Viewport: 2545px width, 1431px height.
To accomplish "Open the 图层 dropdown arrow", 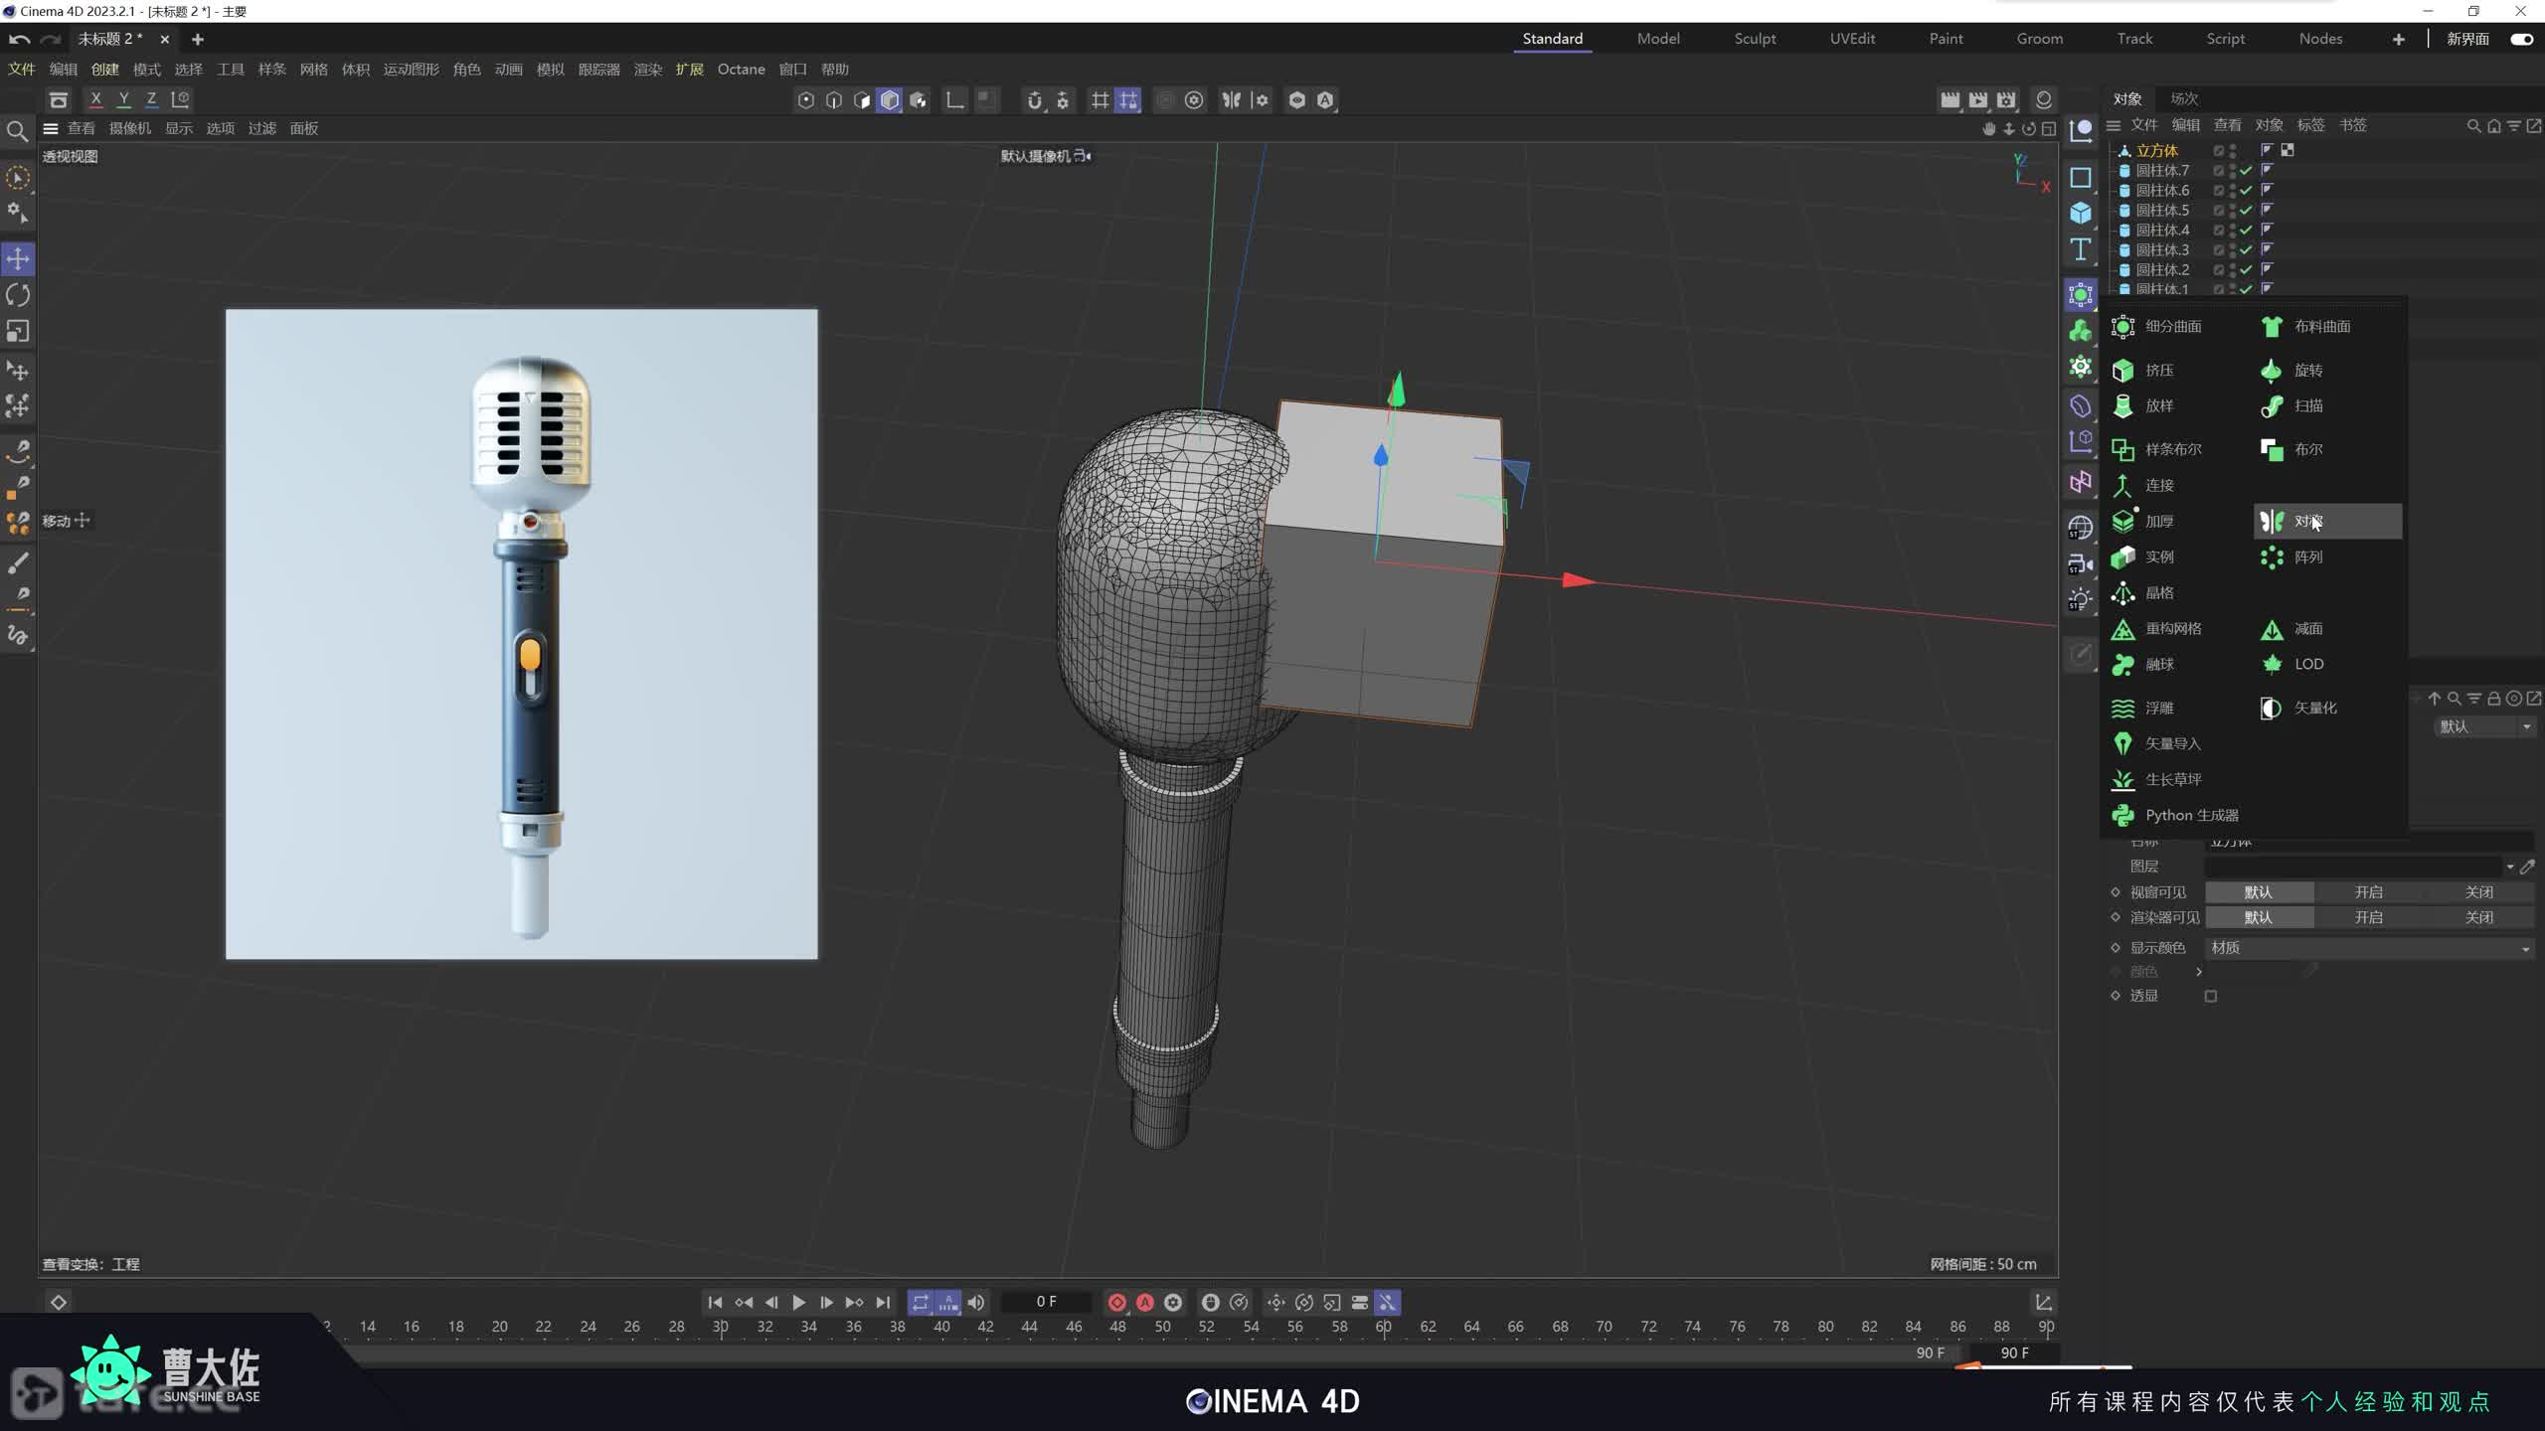I will point(2509,867).
